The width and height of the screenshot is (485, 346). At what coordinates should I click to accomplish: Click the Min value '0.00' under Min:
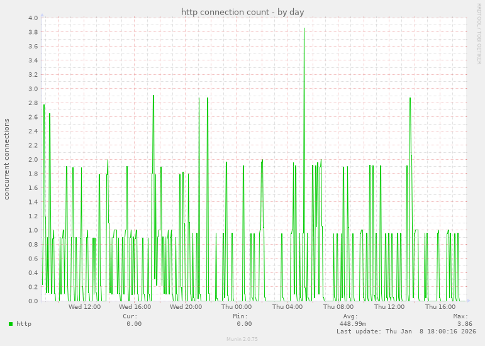(244, 324)
